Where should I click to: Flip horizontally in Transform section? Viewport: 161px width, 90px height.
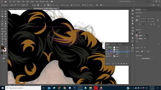[151, 24]
